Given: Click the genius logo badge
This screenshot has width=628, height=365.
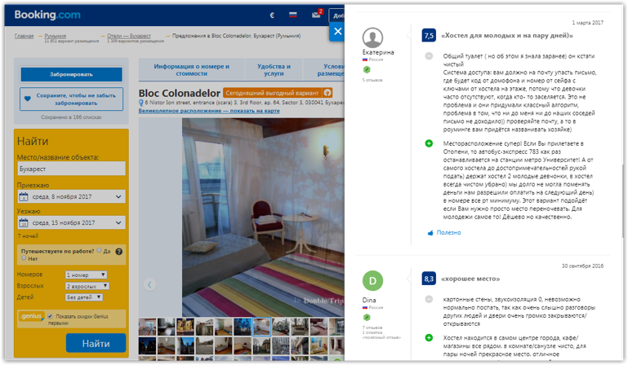Looking at the screenshot, I should [x=32, y=316].
